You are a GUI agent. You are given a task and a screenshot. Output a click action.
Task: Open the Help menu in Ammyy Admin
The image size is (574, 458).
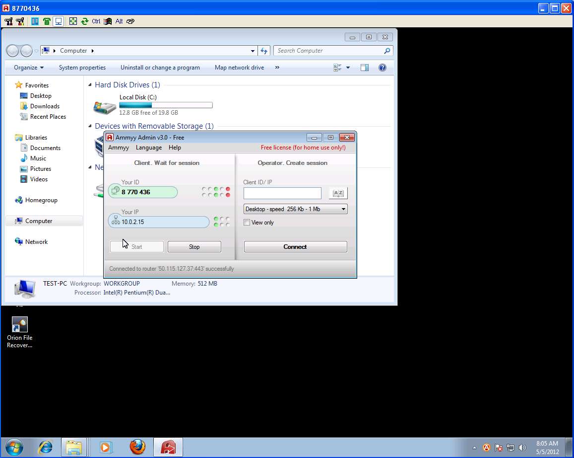pyautogui.click(x=175, y=148)
